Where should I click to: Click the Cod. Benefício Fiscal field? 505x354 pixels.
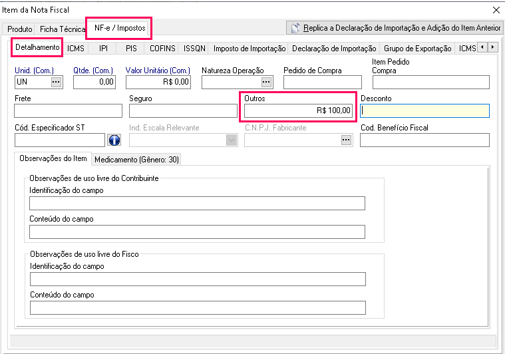[x=424, y=140]
